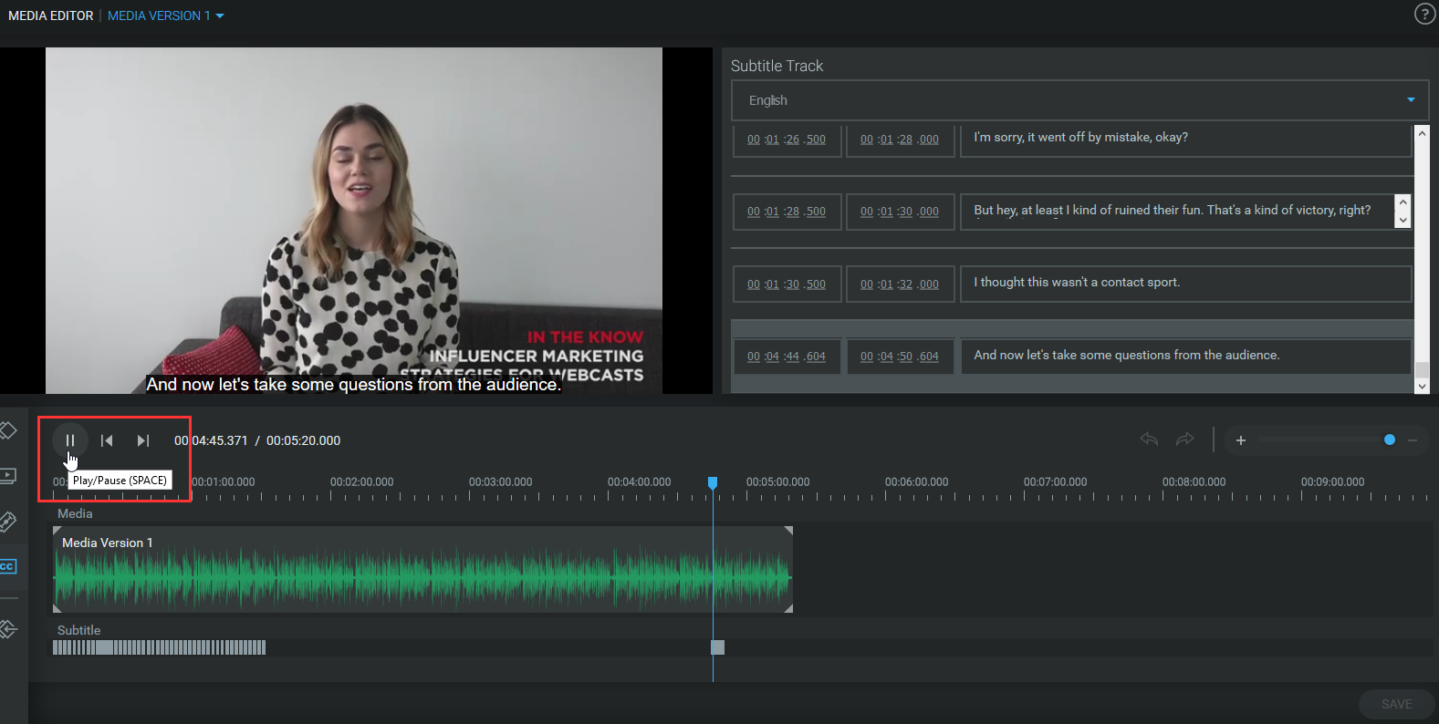
Task: Click the plus icon on the zoom bar
Action: (1241, 440)
